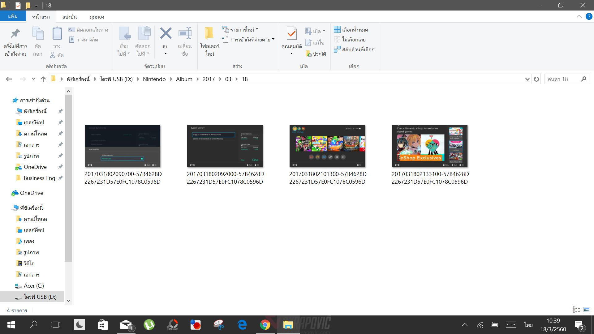Viewport: 594px width, 334px height.
Task: Click the Delete X icon
Action: tap(166, 33)
